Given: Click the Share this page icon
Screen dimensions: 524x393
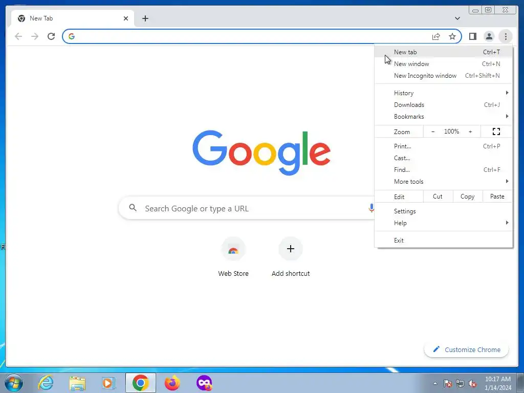Looking at the screenshot, I should pos(436,36).
